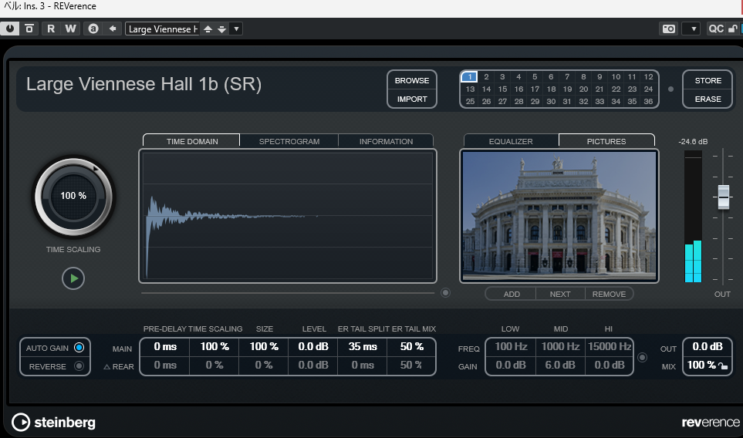Click LOW freq 100 Hz field
Image resolution: width=743 pixels, height=438 pixels.
511,346
